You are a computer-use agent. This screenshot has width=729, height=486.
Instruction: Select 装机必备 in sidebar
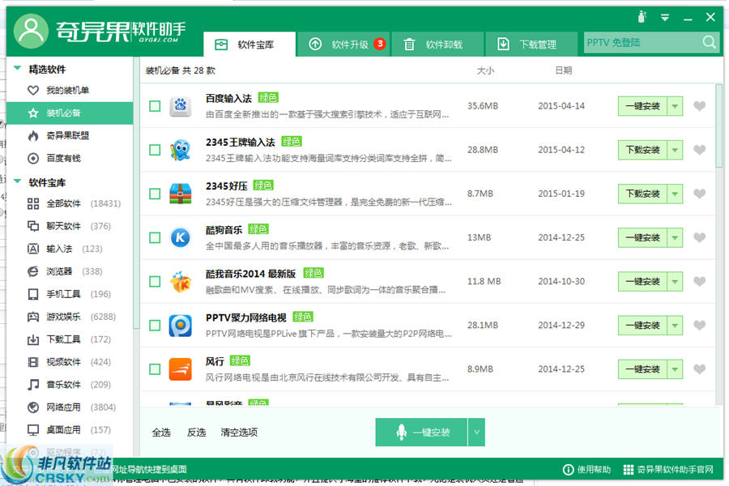(x=70, y=113)
